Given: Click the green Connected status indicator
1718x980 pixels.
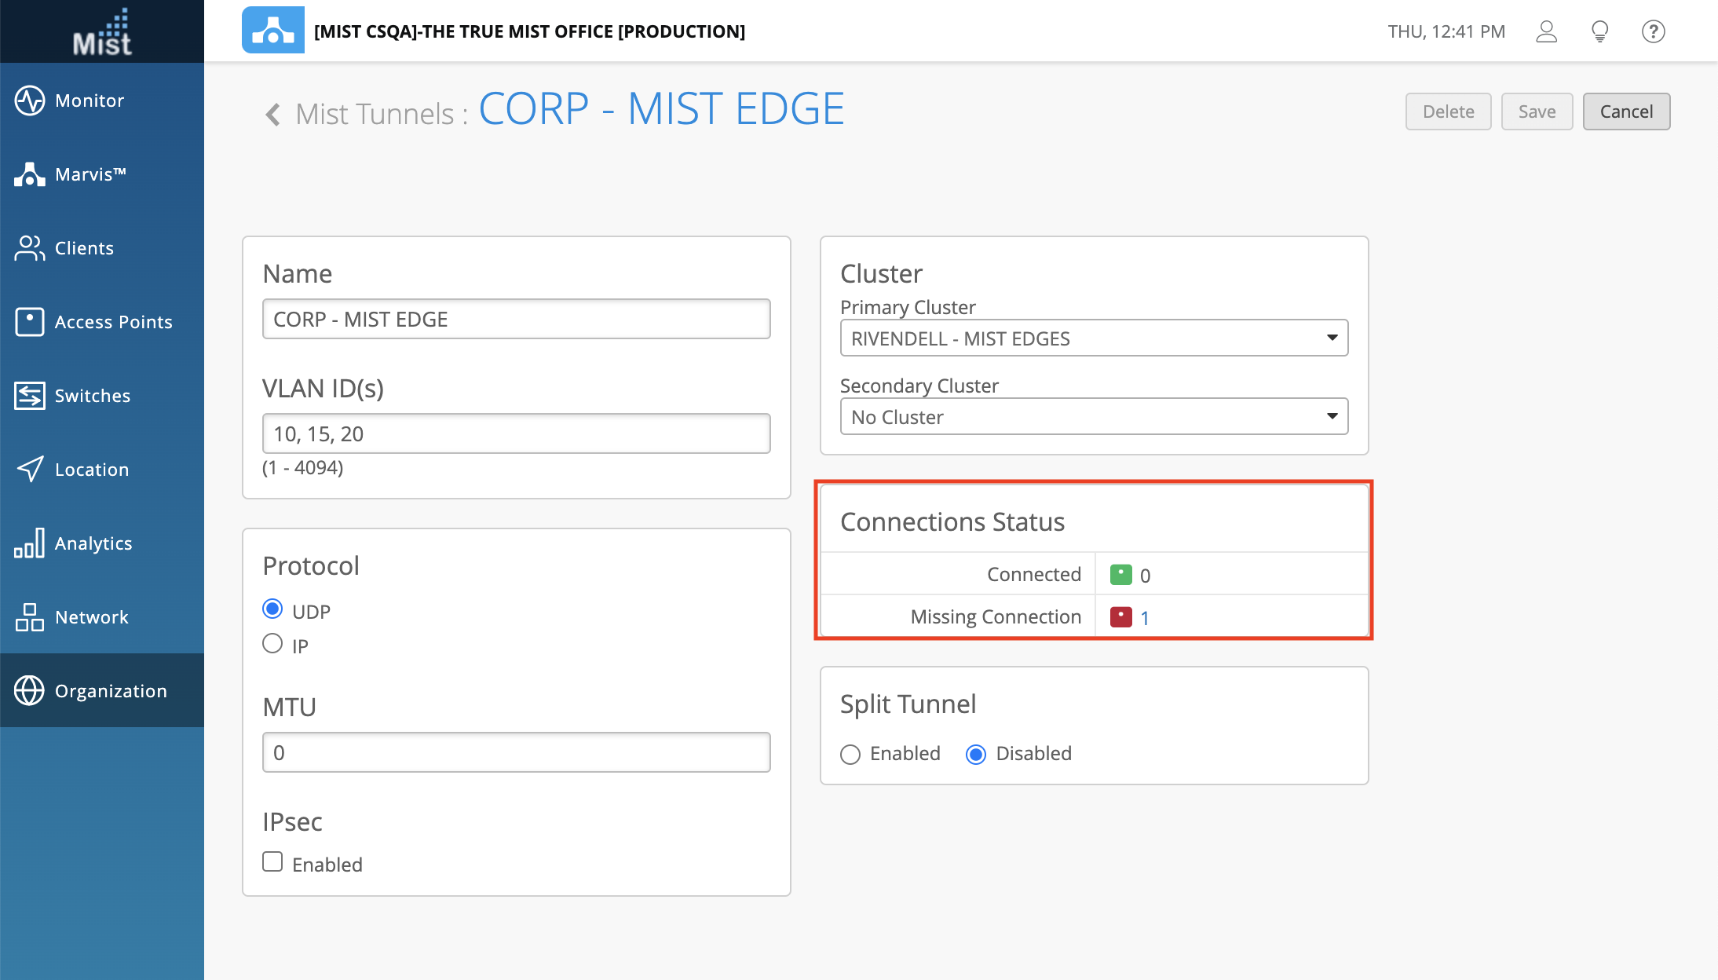Looking at the screenshot, I should point(1120,575).
